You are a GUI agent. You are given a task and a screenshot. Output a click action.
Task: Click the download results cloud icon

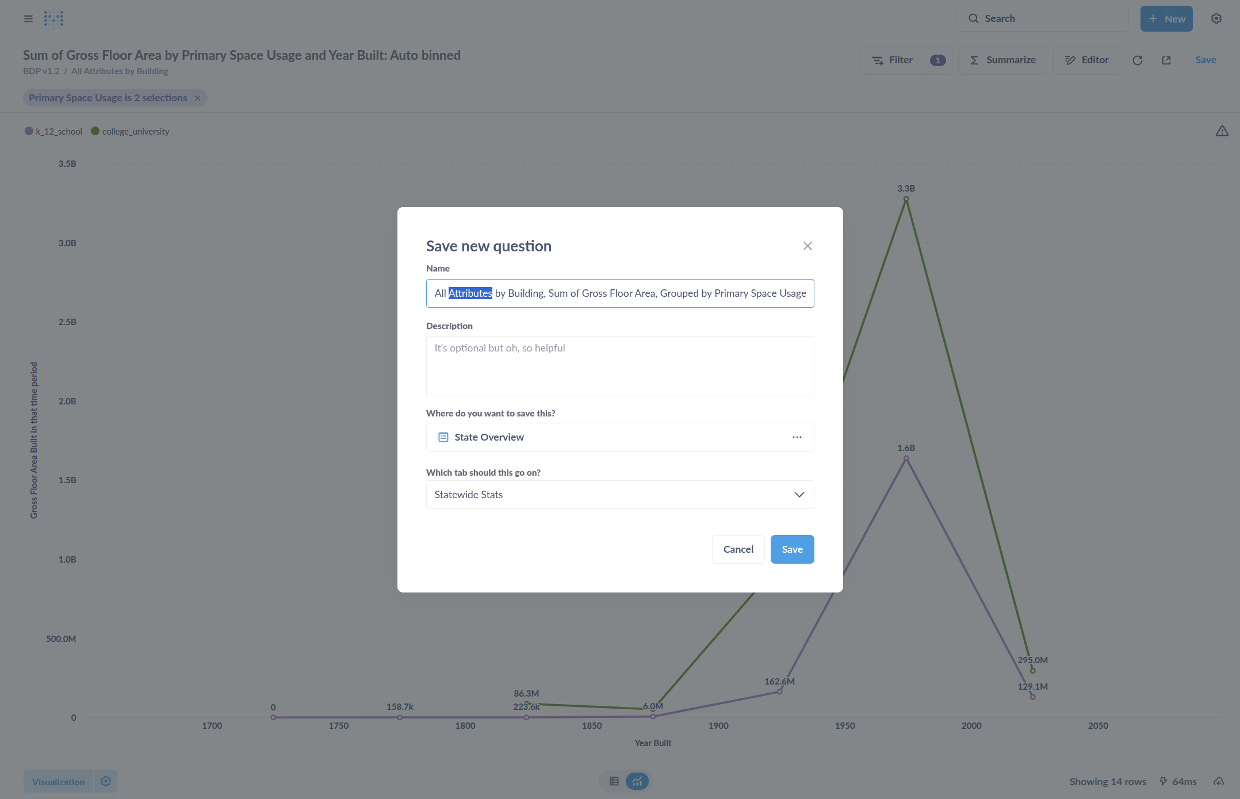pos(1218,781)
